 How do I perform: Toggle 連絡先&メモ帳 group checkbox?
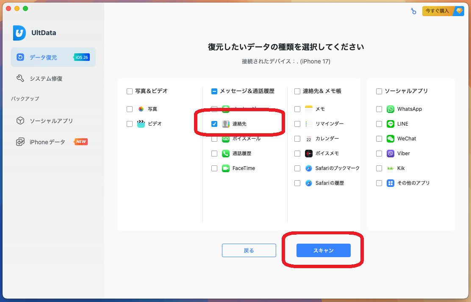(x=297, y=91)
